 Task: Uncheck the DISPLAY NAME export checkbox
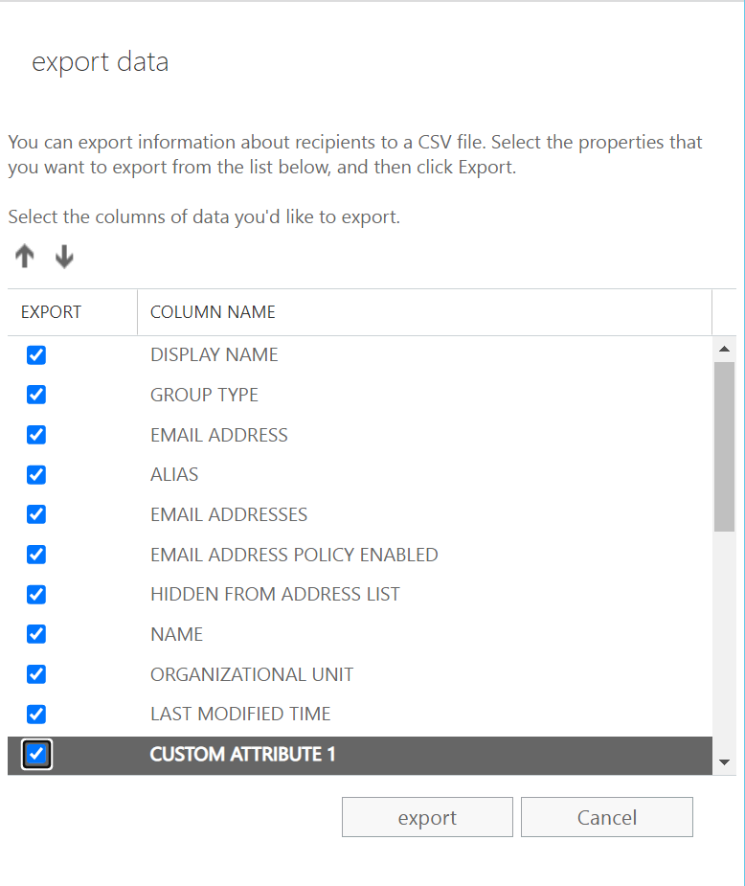36,355
